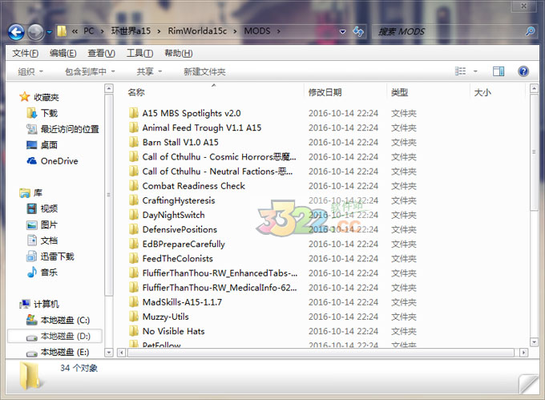Open the view options dropdown arrow
The height and width of the screenshot is (400, 545).
pyautogui.click(x=475, y=71)
